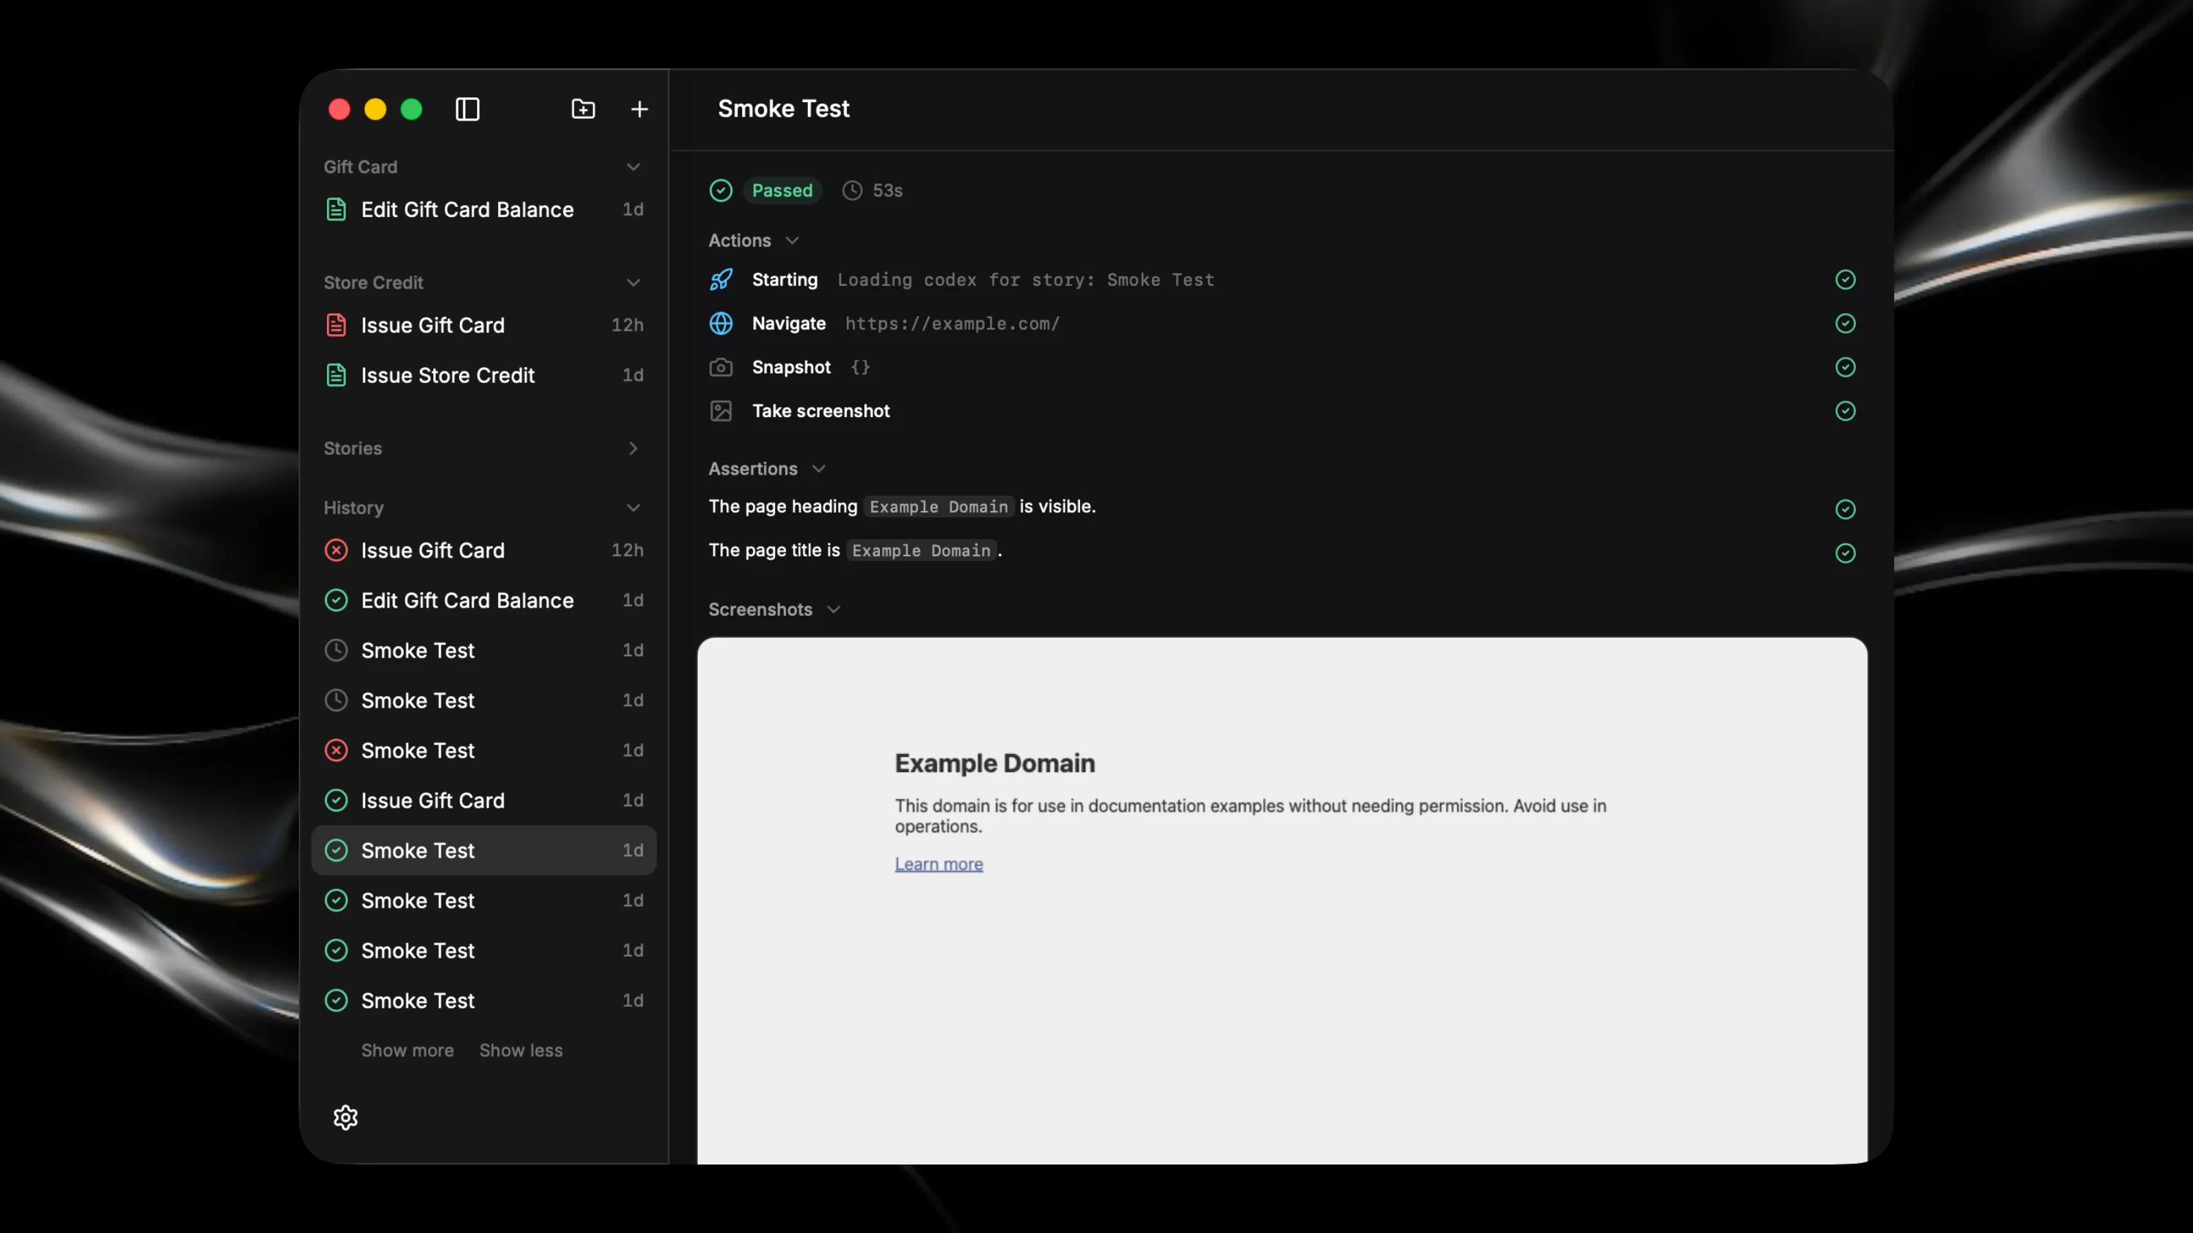Click the plus icon to add story

tap(639, 109)
